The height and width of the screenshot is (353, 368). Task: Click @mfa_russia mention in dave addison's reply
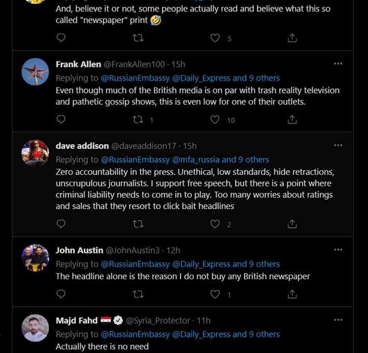point(196,160)
